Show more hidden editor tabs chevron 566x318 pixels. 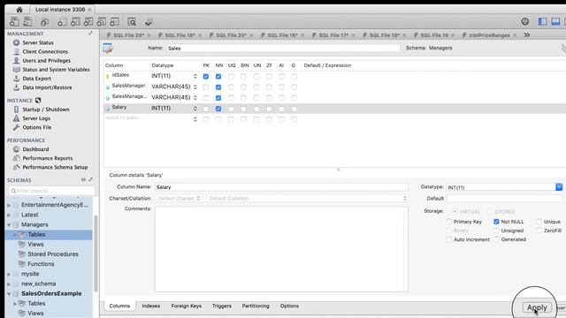[x=527, y=35]
